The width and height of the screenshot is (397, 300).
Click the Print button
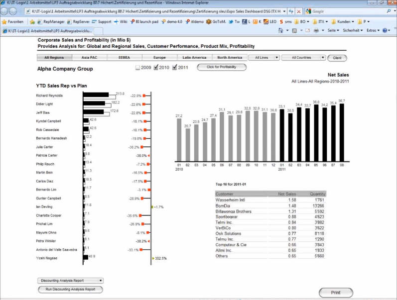point(336,293)
